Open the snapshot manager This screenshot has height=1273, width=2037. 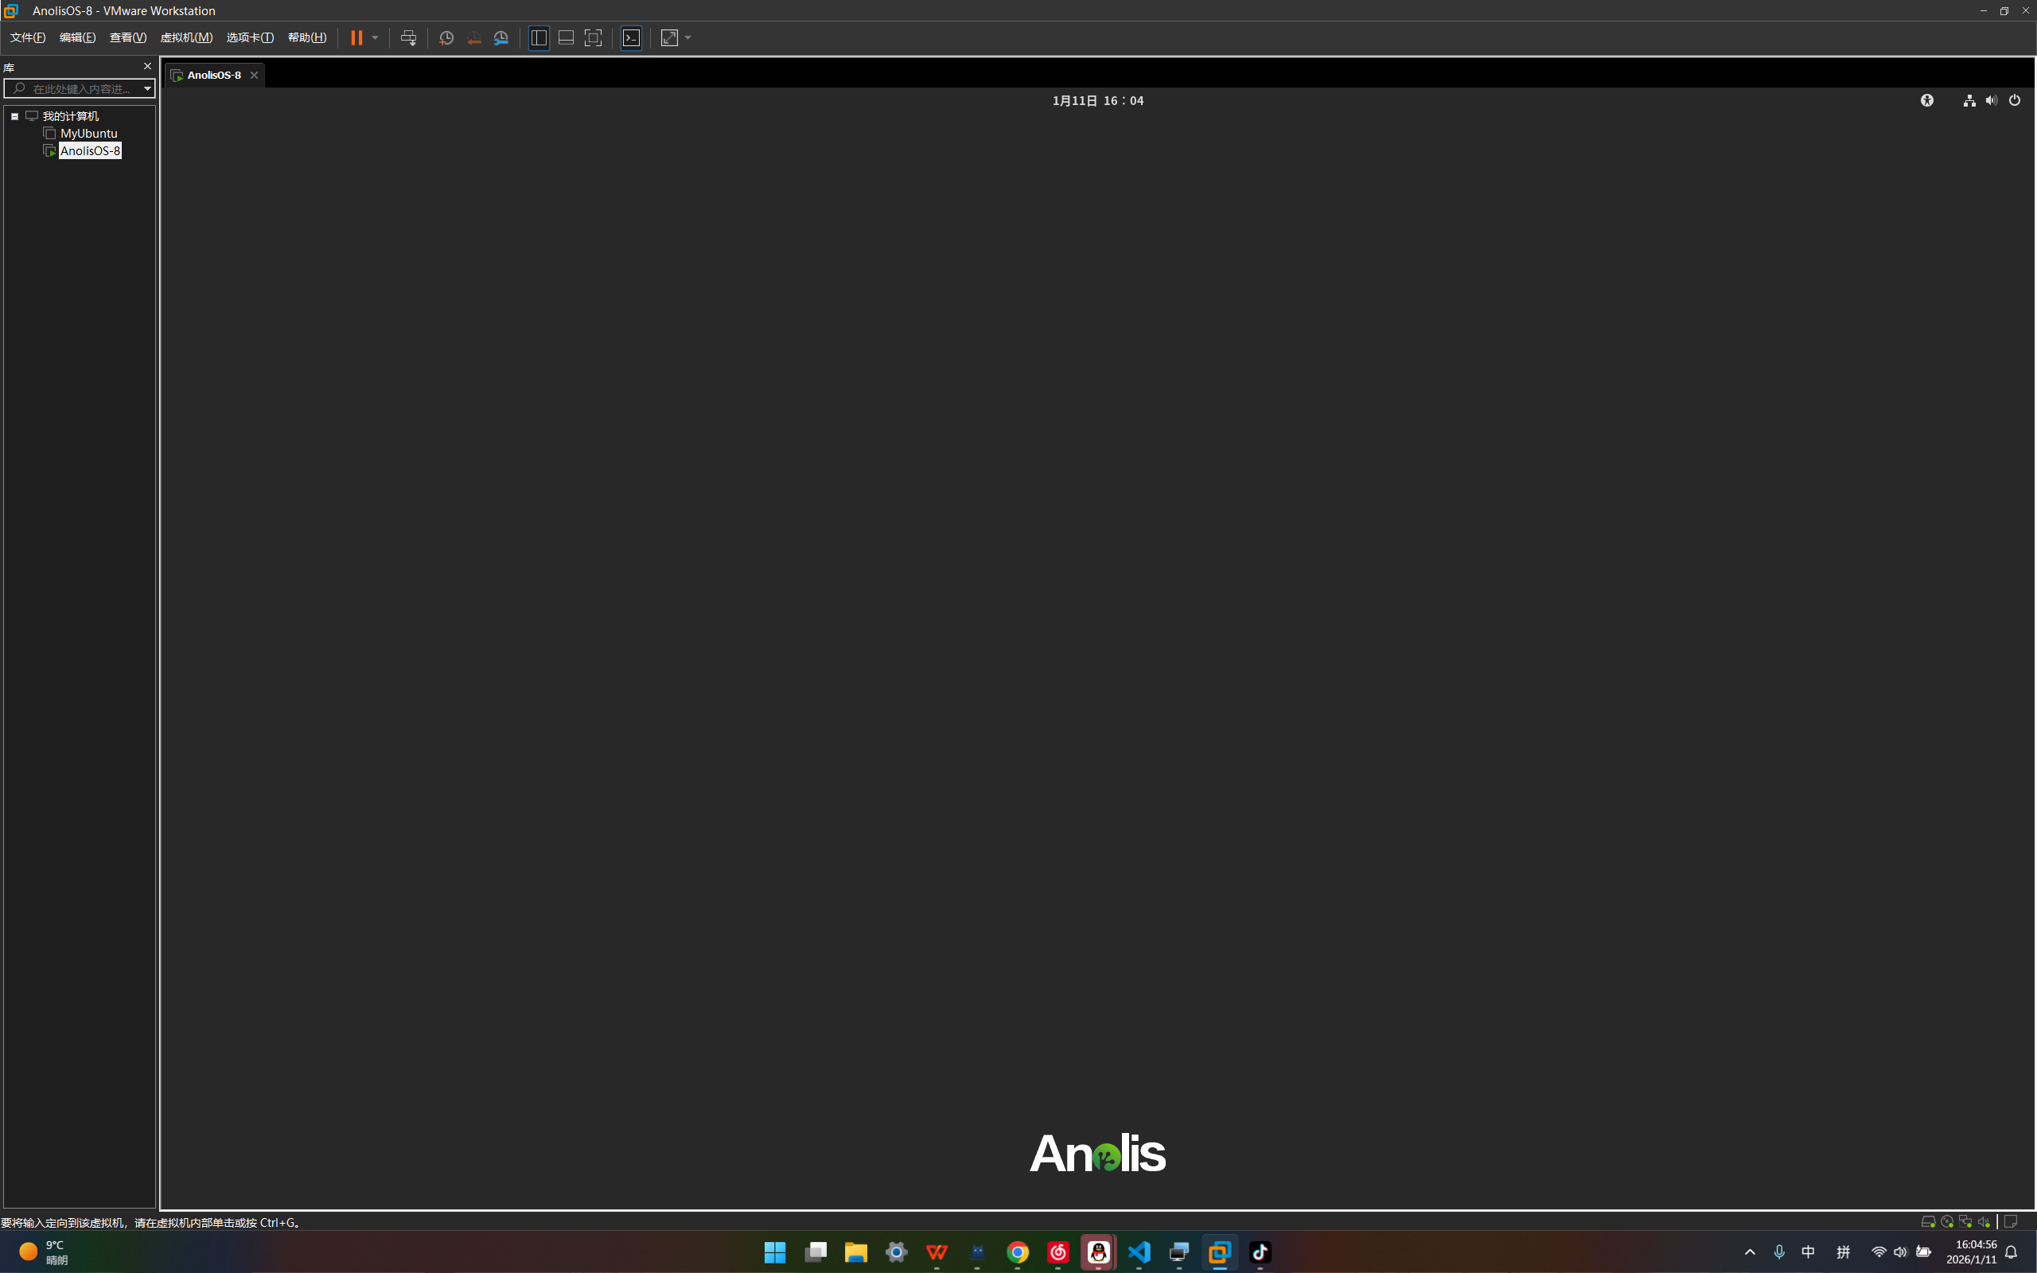tap(501, 38)
